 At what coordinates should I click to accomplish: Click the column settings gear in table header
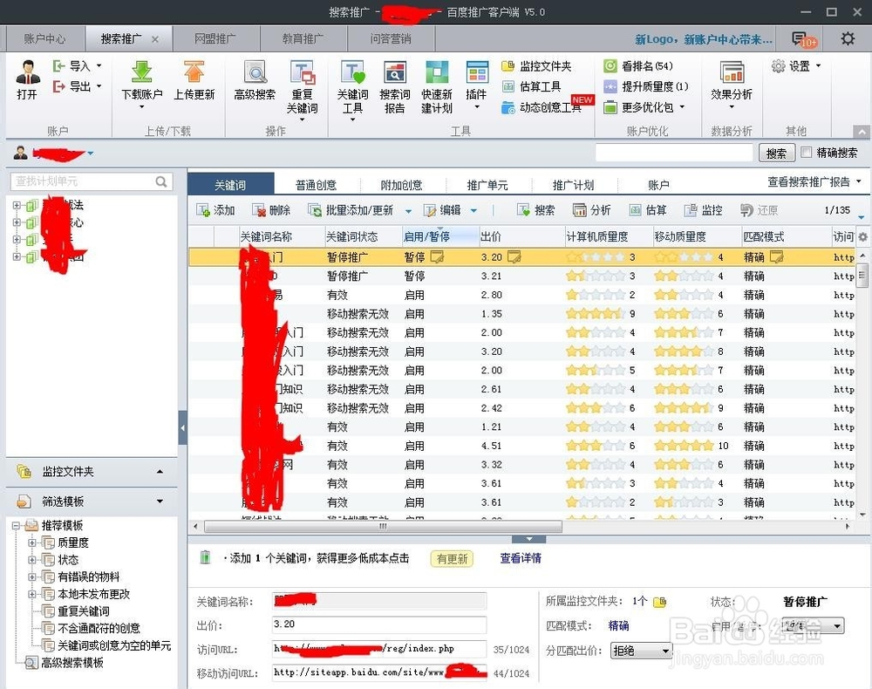coord(862,237)
